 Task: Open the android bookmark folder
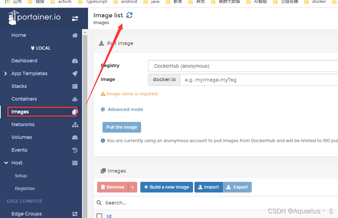[125, 2]
